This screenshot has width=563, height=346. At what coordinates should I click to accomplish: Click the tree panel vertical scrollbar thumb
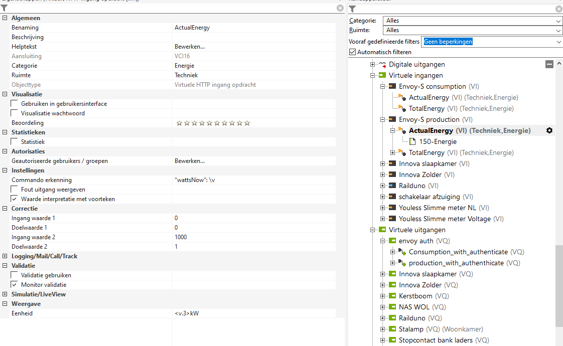[558, 286]
